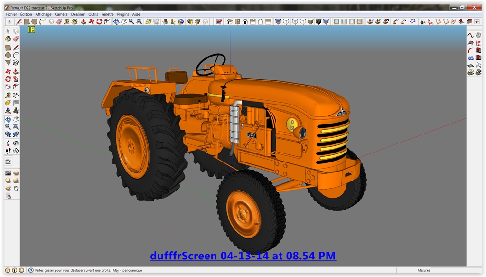Image resolution: width=486 pixels, height=277 pixels.
Task: Click the Get Models icon
Action: [x=190, y=21]
